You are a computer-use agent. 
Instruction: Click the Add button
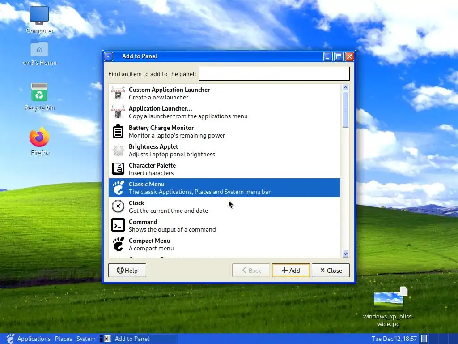pos(291,270)
